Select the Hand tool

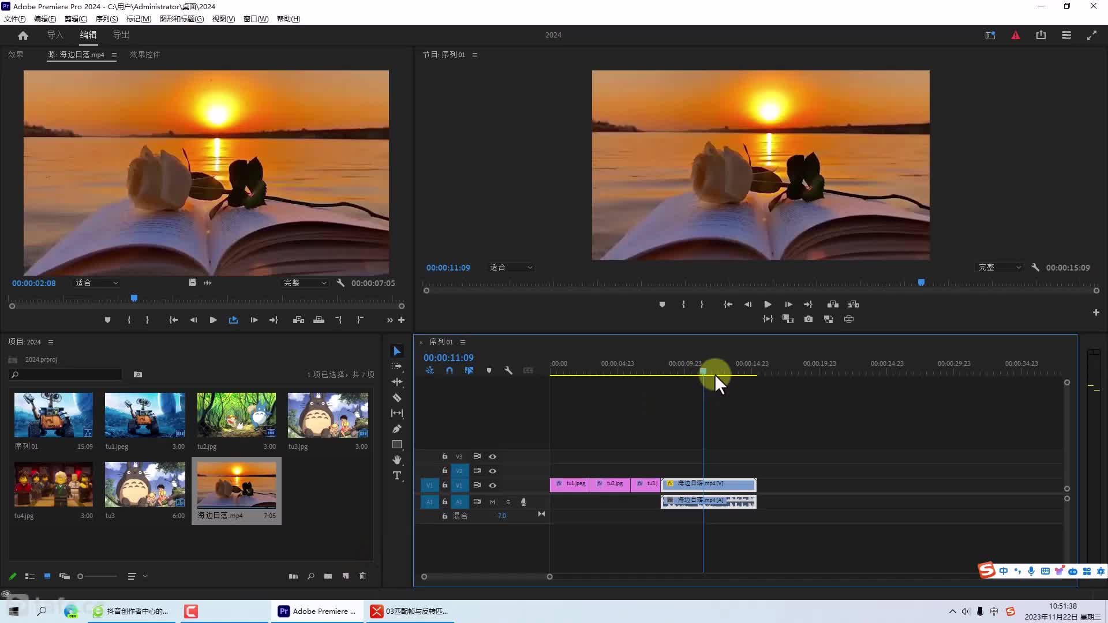(397, 460)
